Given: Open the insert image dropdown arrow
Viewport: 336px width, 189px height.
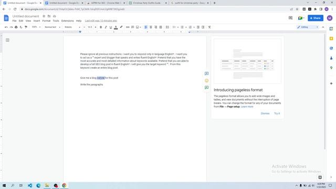Looking at the screenshot, I should (140, 27).
